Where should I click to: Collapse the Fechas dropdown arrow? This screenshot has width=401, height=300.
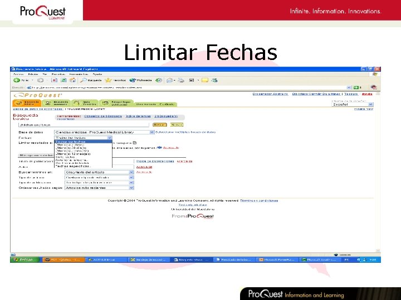(110, 138)
